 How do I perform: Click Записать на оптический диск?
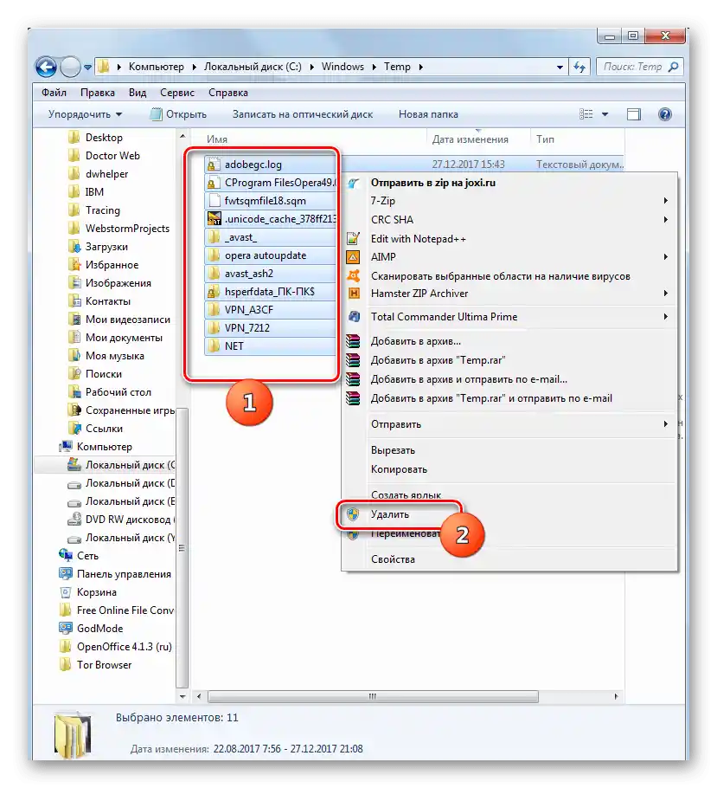click(x=302, y=114)
